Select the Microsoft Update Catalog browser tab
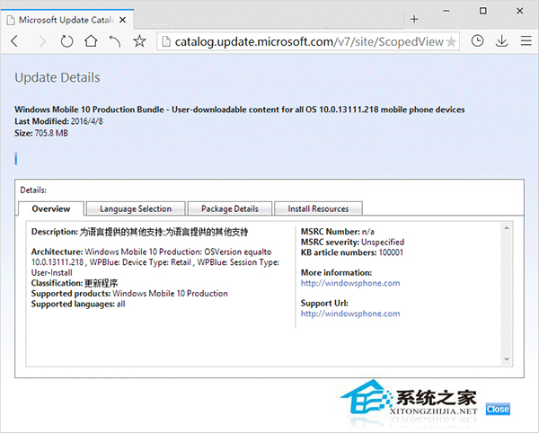This screenshot has width=539, height=433. (67, 20)
